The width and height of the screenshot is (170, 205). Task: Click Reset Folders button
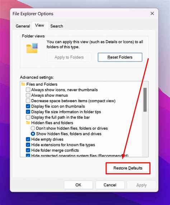point(120,57)
